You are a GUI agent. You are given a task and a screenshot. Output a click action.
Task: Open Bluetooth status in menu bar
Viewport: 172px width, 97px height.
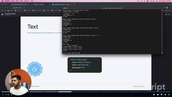click(x=141, y=1)
